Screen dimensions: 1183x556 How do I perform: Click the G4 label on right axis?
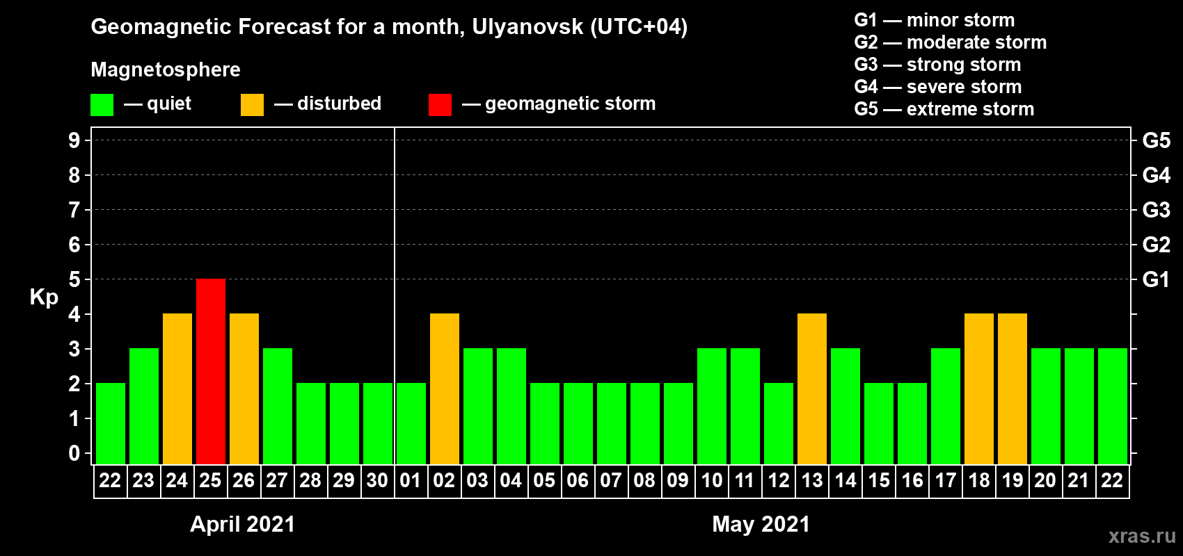click(1157, 175)
